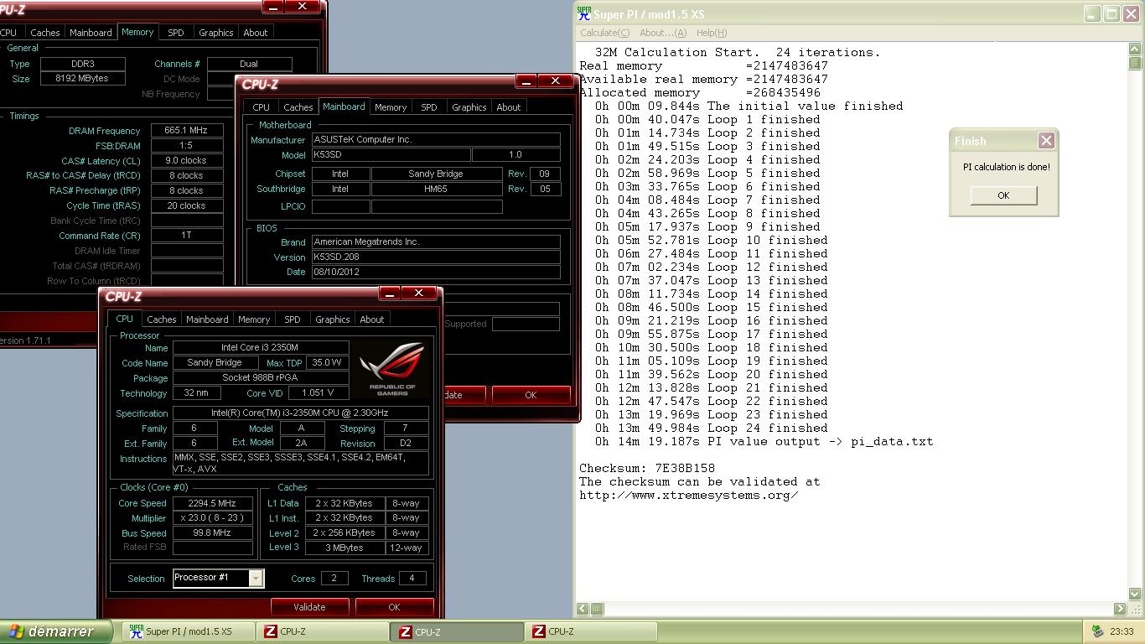Click the FSB:DRAM 1:5 value
This screenshot has height=644, width=1145.
187,146
